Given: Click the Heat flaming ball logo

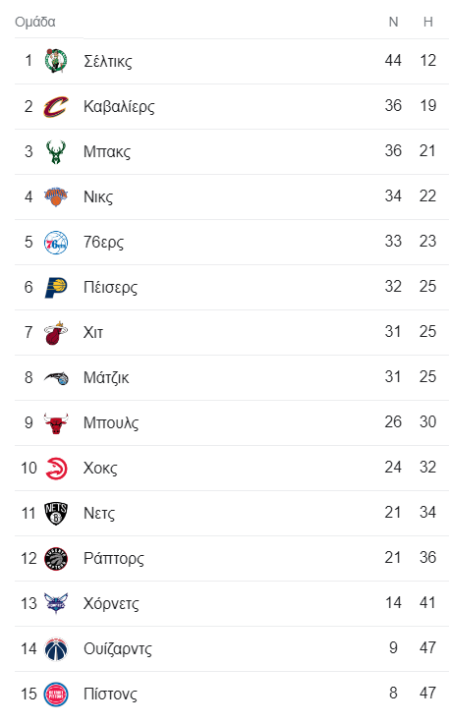Looking at the screenshot, I should click(x=56, y=332).
